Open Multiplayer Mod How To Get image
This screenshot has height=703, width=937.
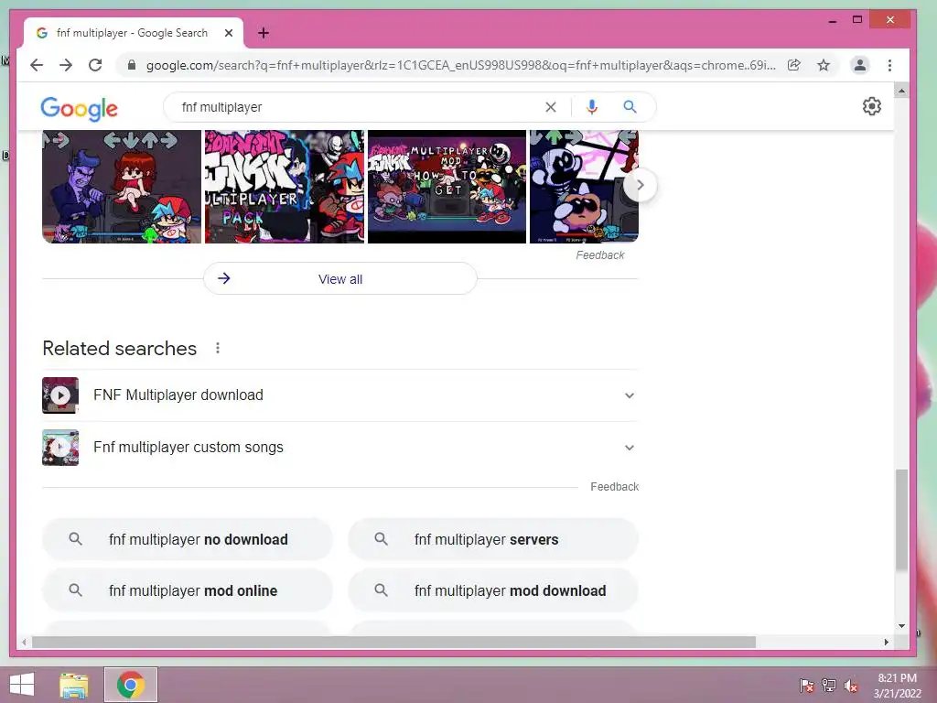pyautogui.click(x=447, y=187)
